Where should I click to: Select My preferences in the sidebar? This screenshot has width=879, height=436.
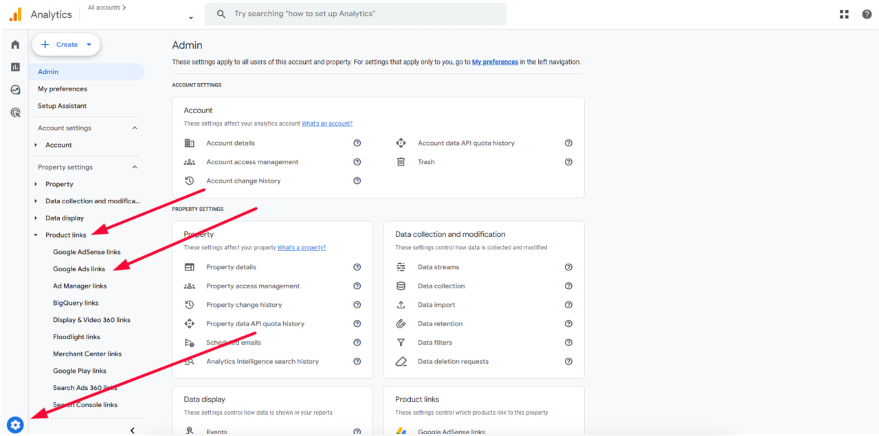pyautogui.click(x=63, y=89)
